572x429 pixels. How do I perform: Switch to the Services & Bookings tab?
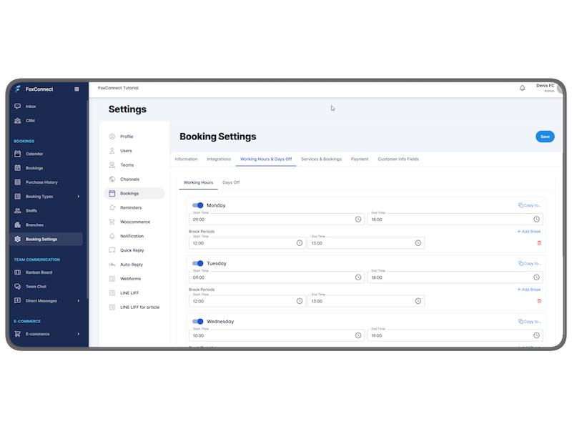point(321,159)
